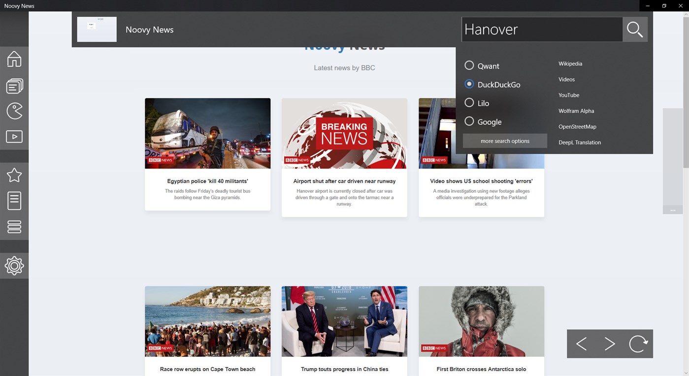Select the Qwant search engine radio button
This screenshot has width=689, height=376.
coord(469,65)
